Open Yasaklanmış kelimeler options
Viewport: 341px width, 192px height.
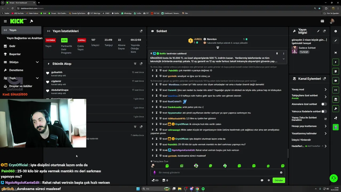tap(325, 133)
